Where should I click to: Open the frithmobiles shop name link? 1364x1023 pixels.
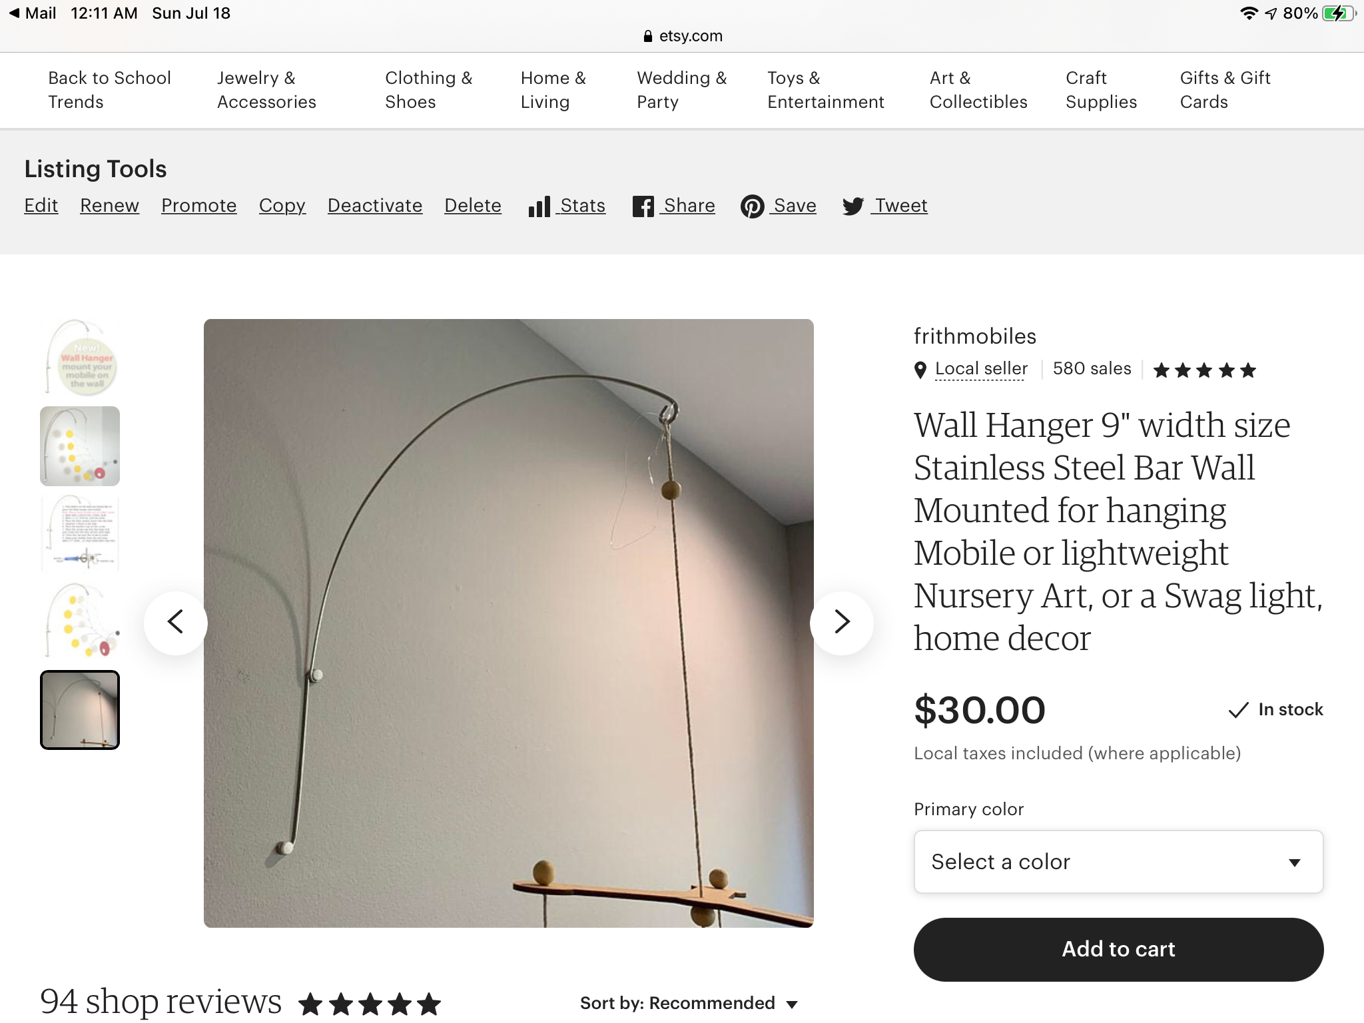[x=974, y=336]
